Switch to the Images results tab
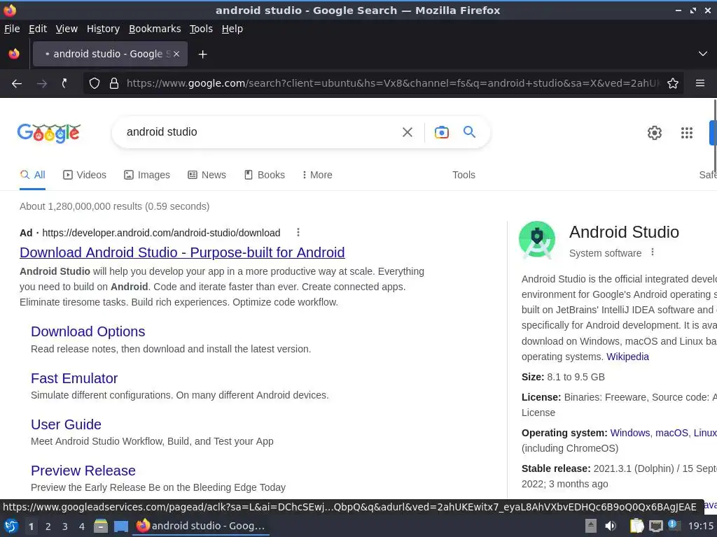The image size is (717, 537). tap(147, 175)
